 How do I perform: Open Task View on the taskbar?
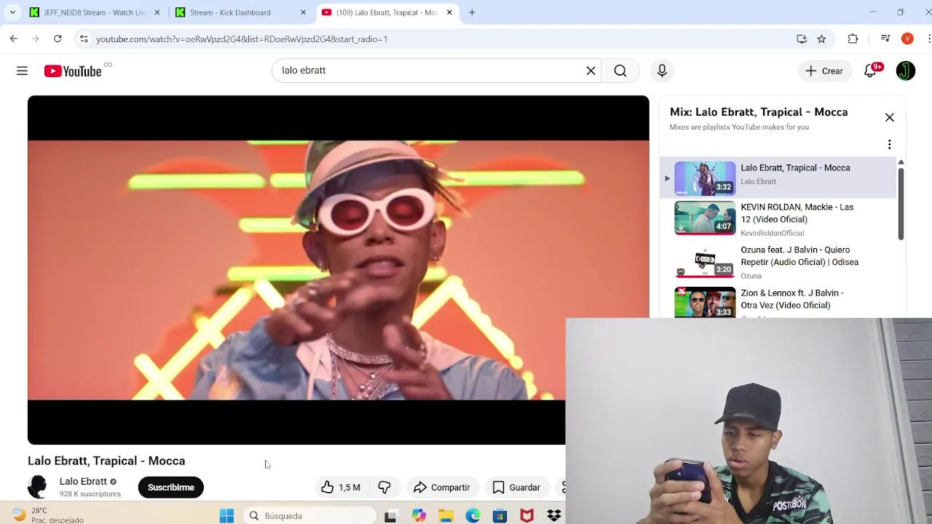[x=390, y=516]
